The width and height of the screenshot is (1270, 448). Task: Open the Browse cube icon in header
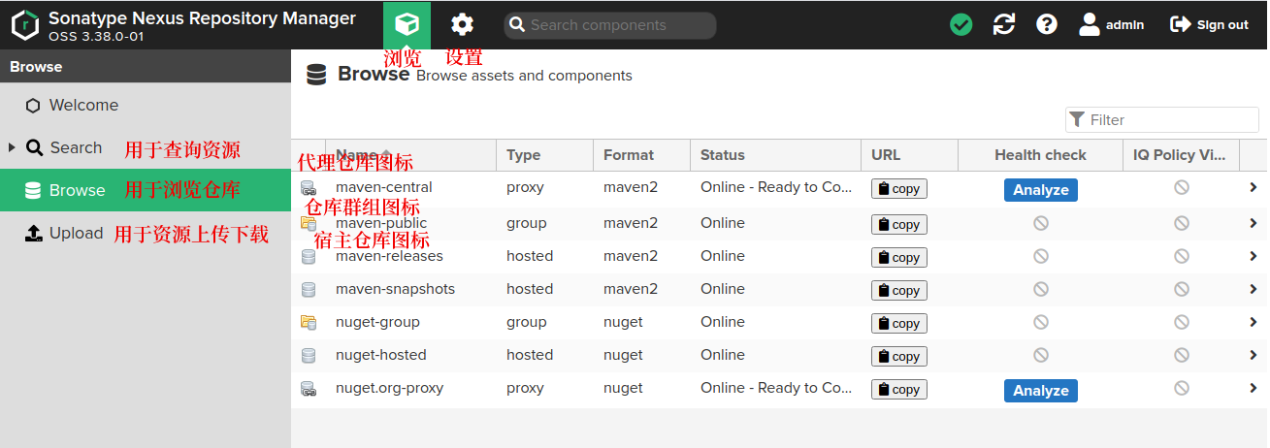click(x=407, y=25)
